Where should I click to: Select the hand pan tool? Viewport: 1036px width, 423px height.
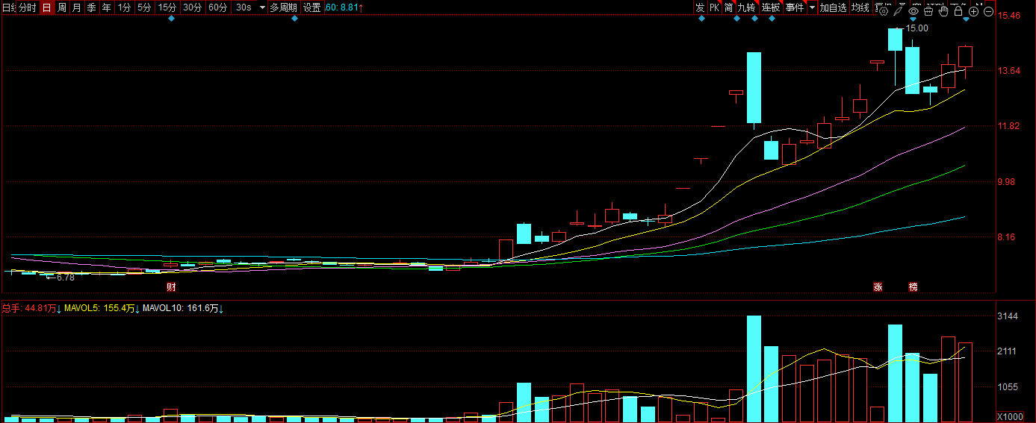pos(943,11)
